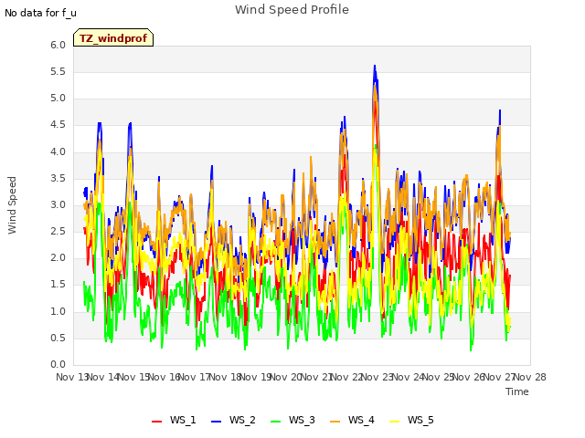Click the TZ_windprof annotation box
This screenshot has height=438, width=585.
click(113, 37)
